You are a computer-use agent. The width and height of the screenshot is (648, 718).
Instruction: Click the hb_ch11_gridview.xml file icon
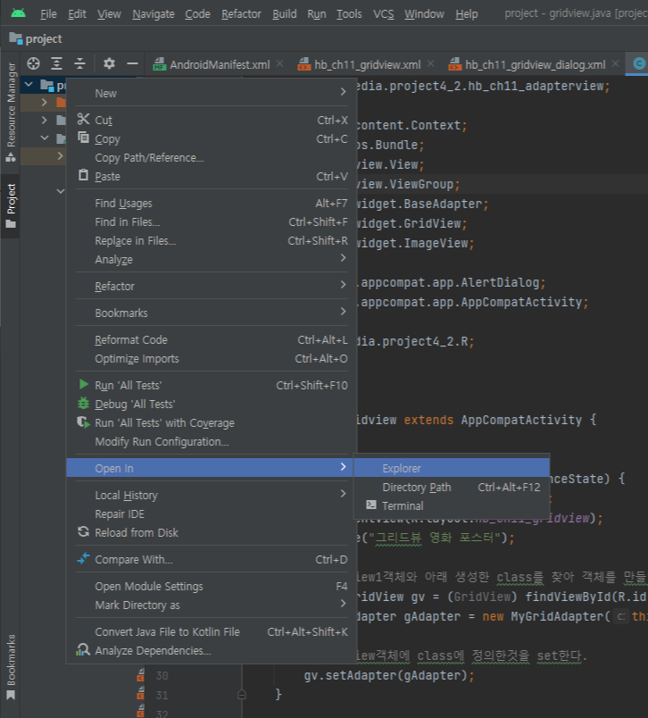(x=303, y=64)
